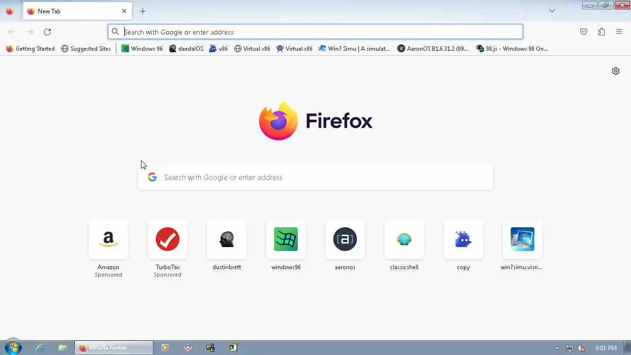Open the list all tabs dropdown
The height and width of the screenshot is (355, 631).
point(552,11)
